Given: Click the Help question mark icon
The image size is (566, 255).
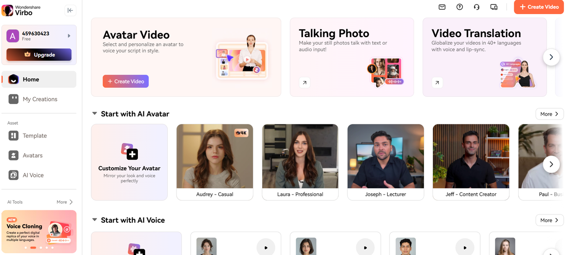Looking at the screenshot, I should (459, 7).
